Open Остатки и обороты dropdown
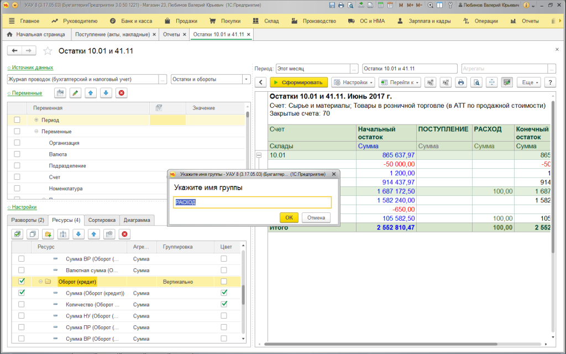Image resolution: width=566 pixels, height=354 pixels. (247, 79)
